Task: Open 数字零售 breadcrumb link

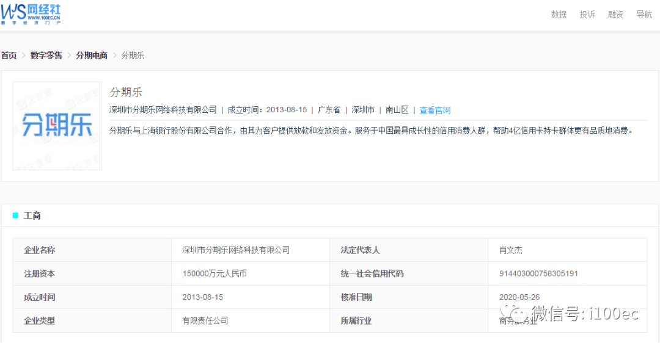Action: pyautogui.click(x=46, y=56)
